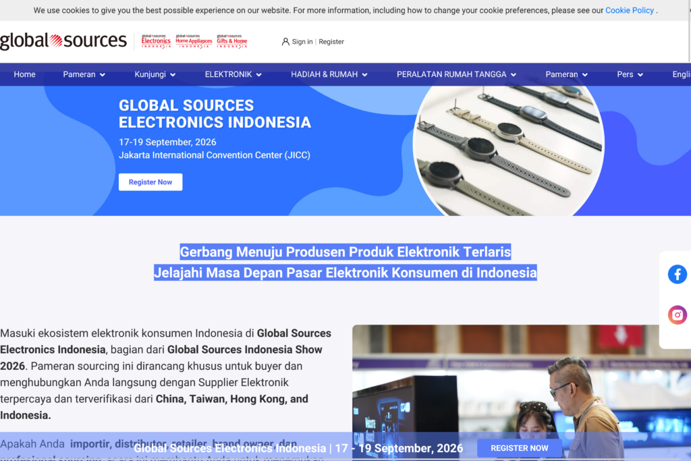Open Home Appliances Indonesia show logo

(194, 41)
